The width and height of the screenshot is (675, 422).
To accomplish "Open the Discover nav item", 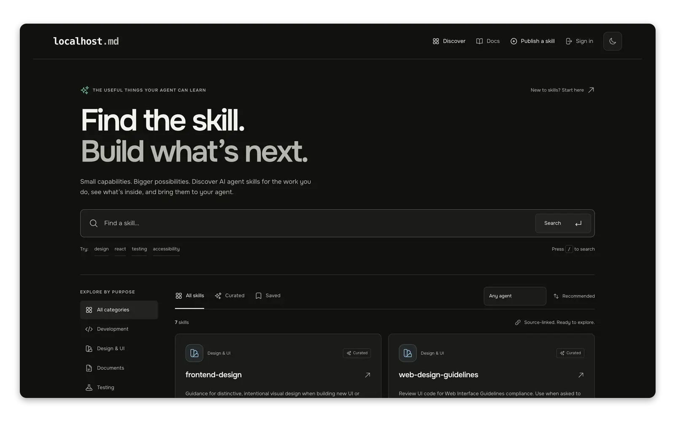I will 449,41.
